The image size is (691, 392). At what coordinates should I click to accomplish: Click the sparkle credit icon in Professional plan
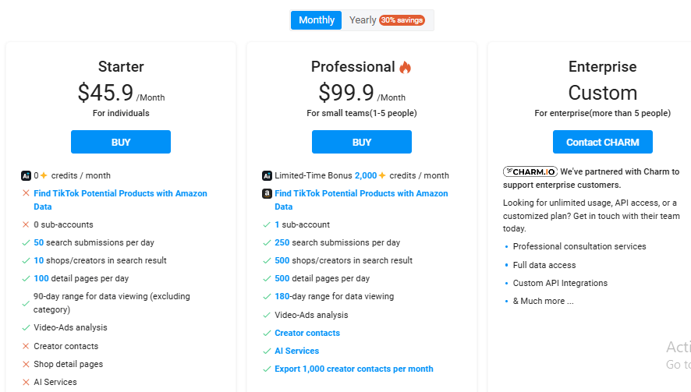tap(382, 176)
